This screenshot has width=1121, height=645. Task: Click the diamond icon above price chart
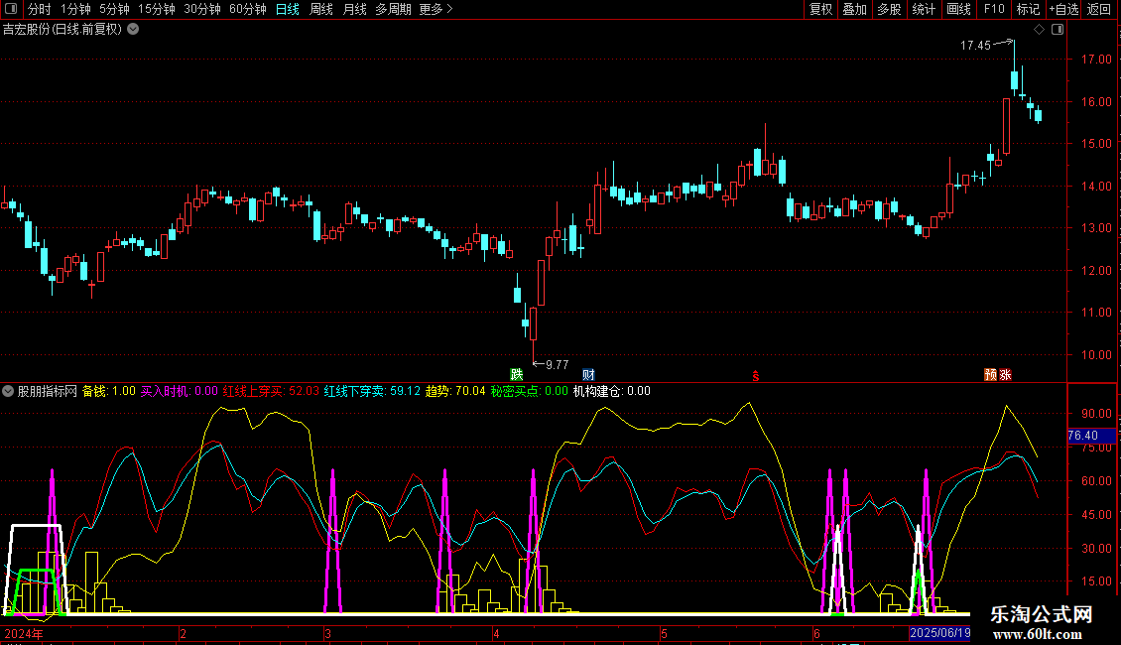coord(1039,30)
